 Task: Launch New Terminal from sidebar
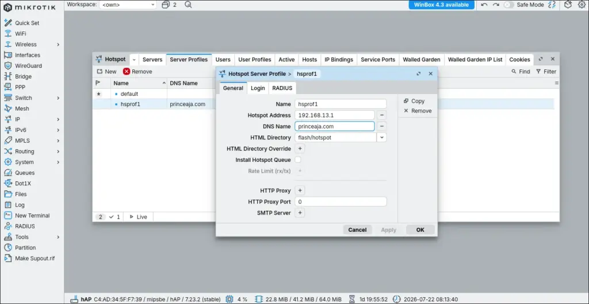point(32,216)
